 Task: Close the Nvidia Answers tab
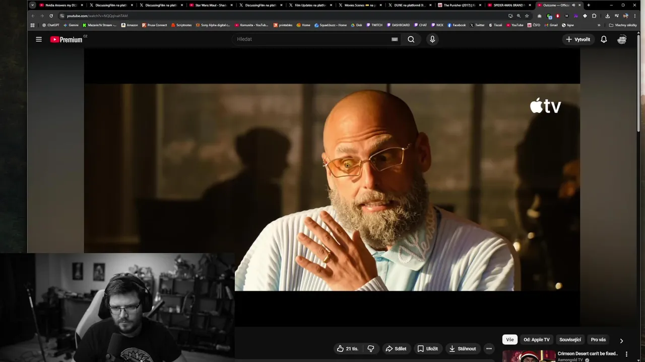(x=82, y=5)
